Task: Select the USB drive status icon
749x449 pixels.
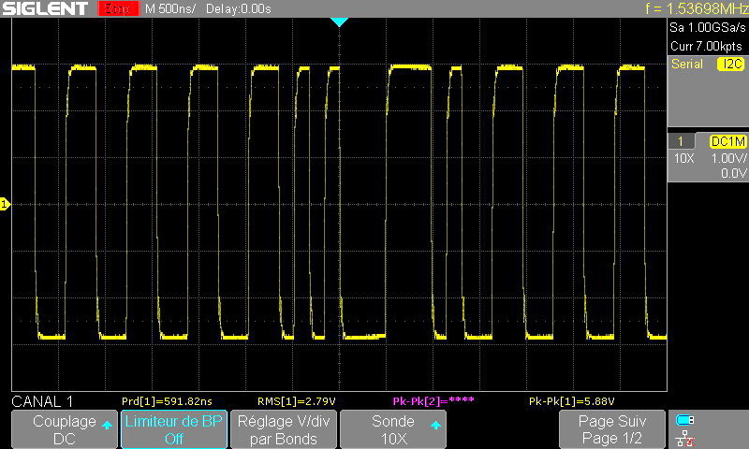Action: [x=685, y=420]
